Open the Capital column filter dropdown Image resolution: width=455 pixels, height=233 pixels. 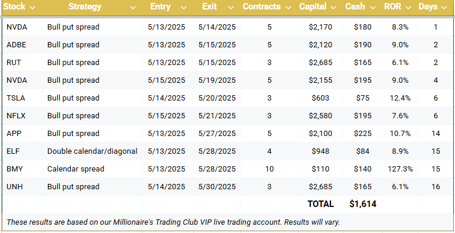333,8
